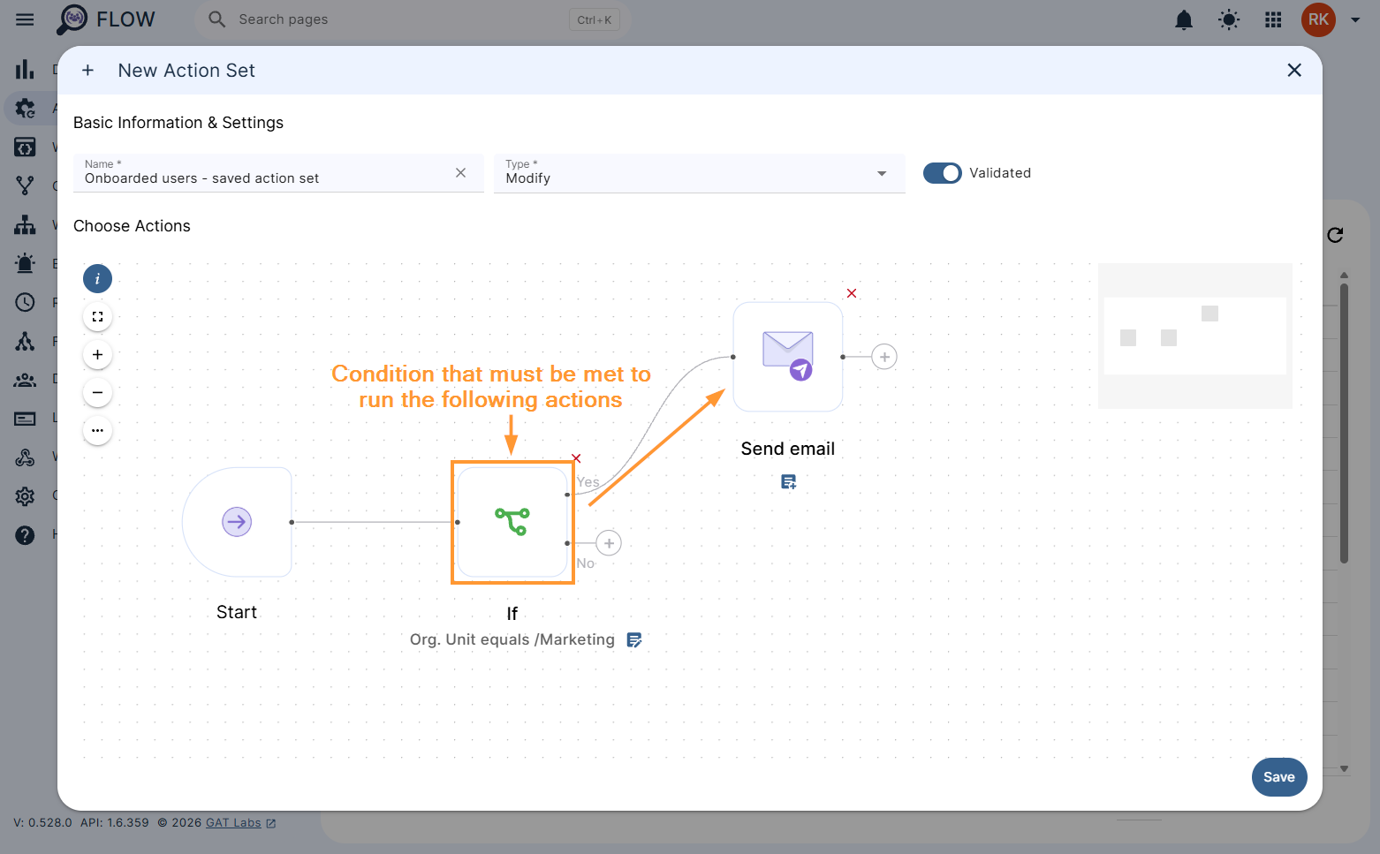Expand the account dropdown arrow
The image size is (1380, 854).
click(x=1355, y=19)
